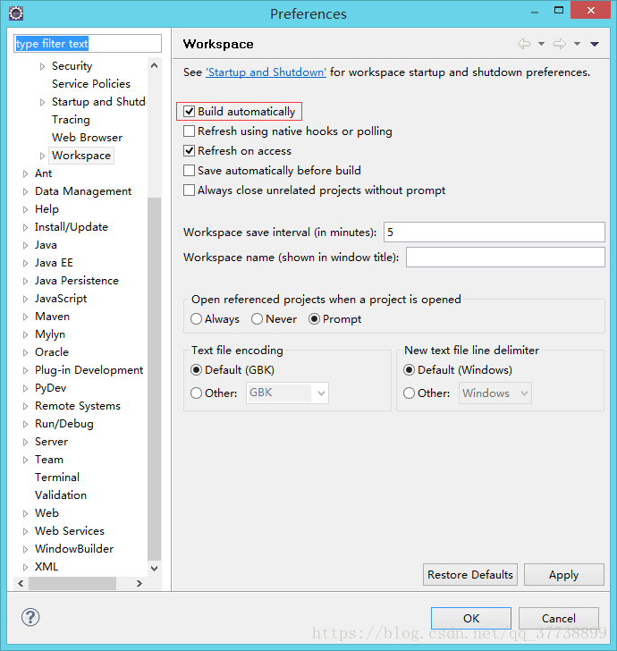
Task: Select PyDev preferences category
Action: point(51,388)
